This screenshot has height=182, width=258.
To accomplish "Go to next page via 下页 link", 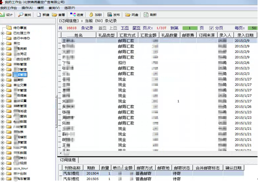I will pos(125,28).
